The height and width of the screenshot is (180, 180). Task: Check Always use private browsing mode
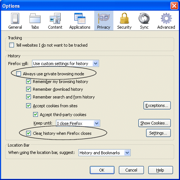coord(18,74)
